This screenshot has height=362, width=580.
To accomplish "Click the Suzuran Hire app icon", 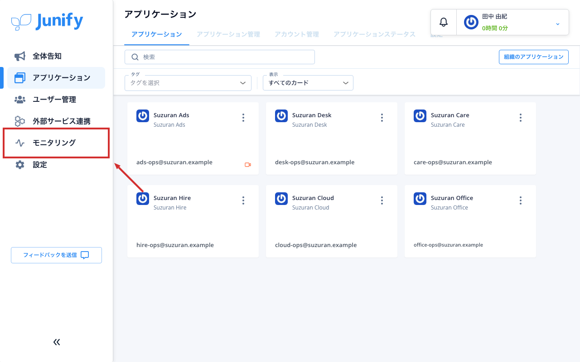I will click(143, 199).
